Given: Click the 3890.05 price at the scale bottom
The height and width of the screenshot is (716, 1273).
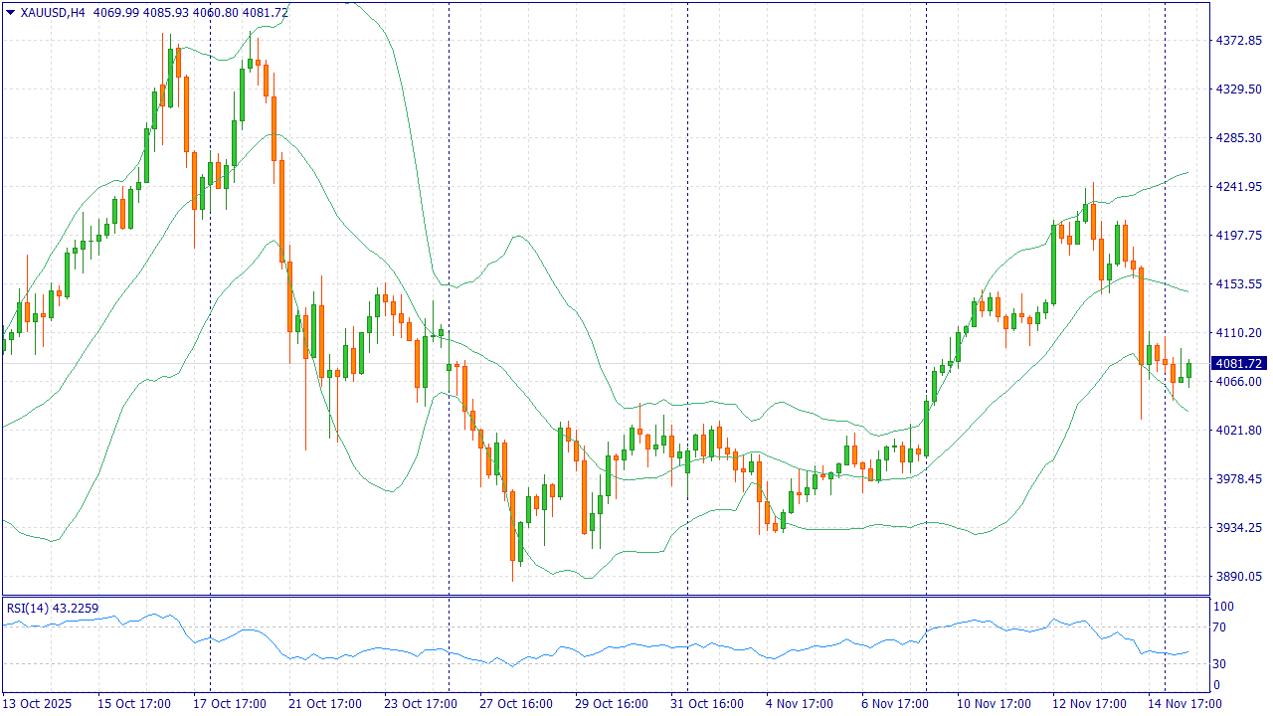Looking at the screenshot, I should tap(1238, 577).
